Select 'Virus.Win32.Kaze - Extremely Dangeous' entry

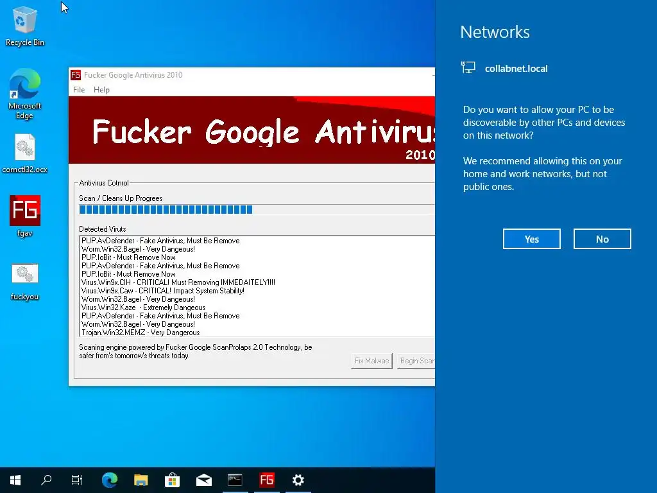[143, 307]
